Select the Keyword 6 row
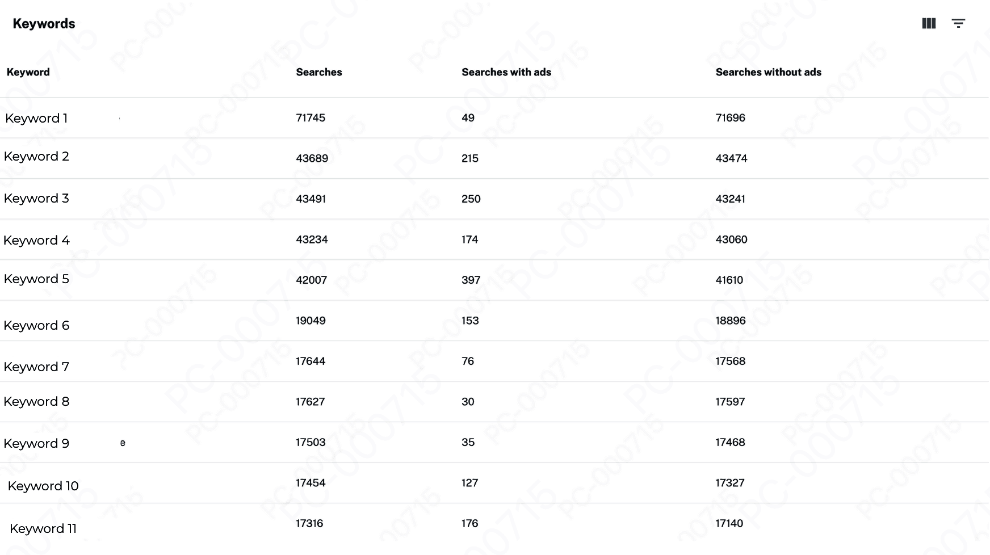Viewport: 990px width, 555px height. (36, 325)
